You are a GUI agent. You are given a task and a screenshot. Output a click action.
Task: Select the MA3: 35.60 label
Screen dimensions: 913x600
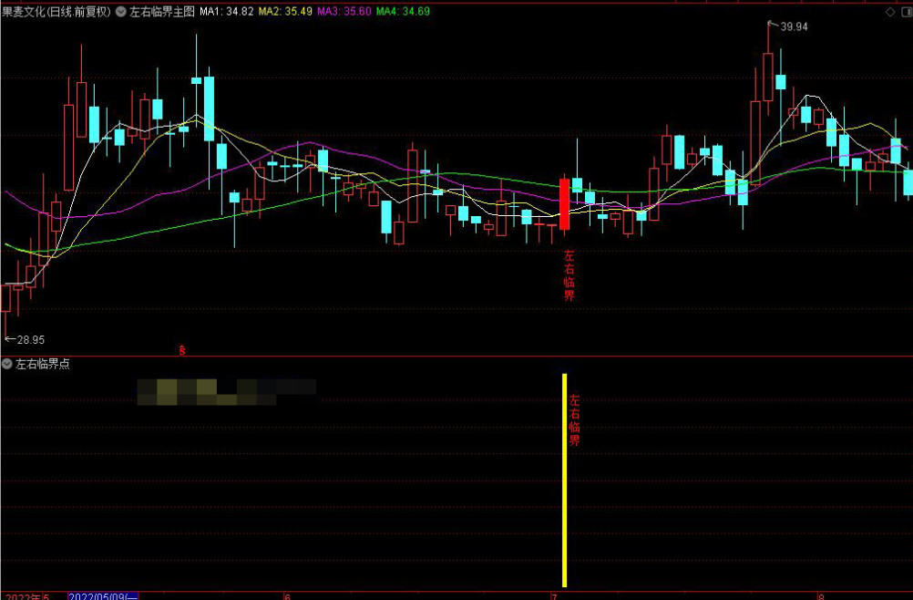point(344,12)
